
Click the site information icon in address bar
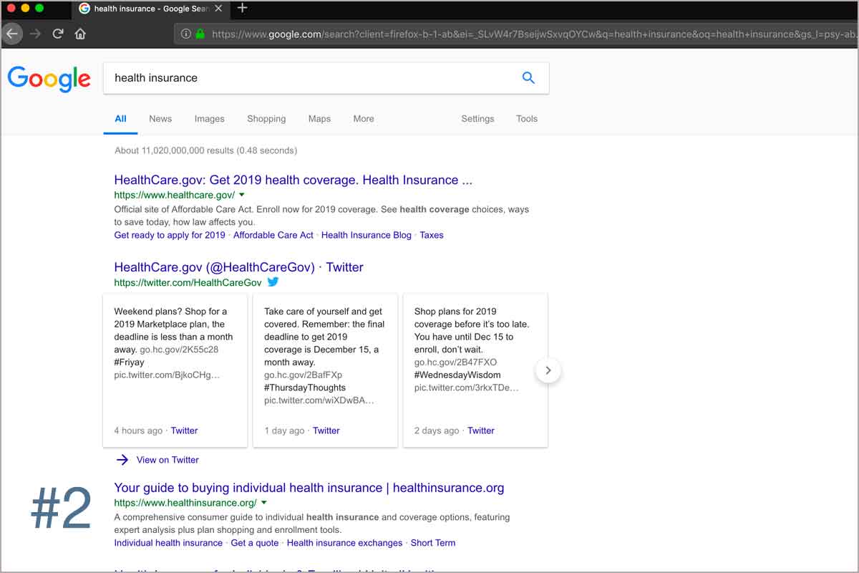pos(185,34)
